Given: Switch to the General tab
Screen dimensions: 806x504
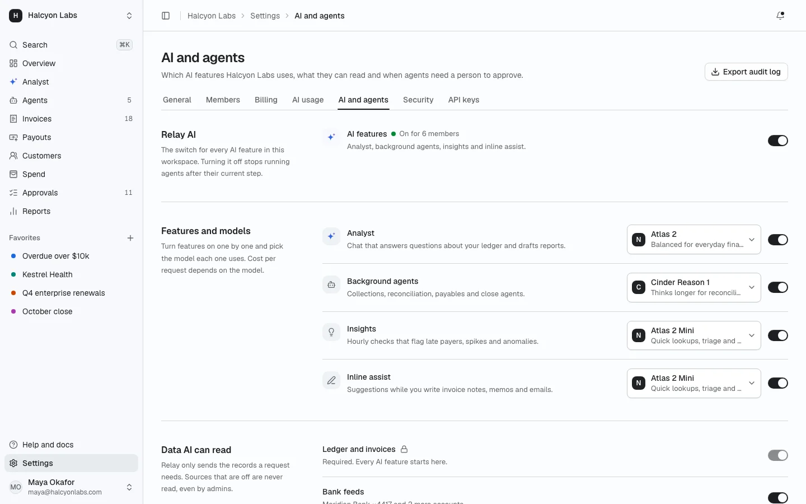Looking at the screenshot, I should pos(177,100).
